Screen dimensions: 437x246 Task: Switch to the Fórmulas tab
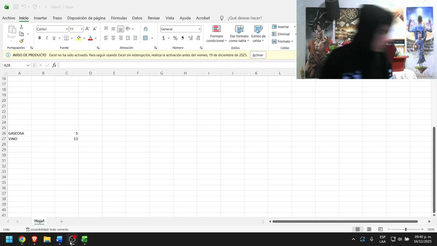coord(119,18)
